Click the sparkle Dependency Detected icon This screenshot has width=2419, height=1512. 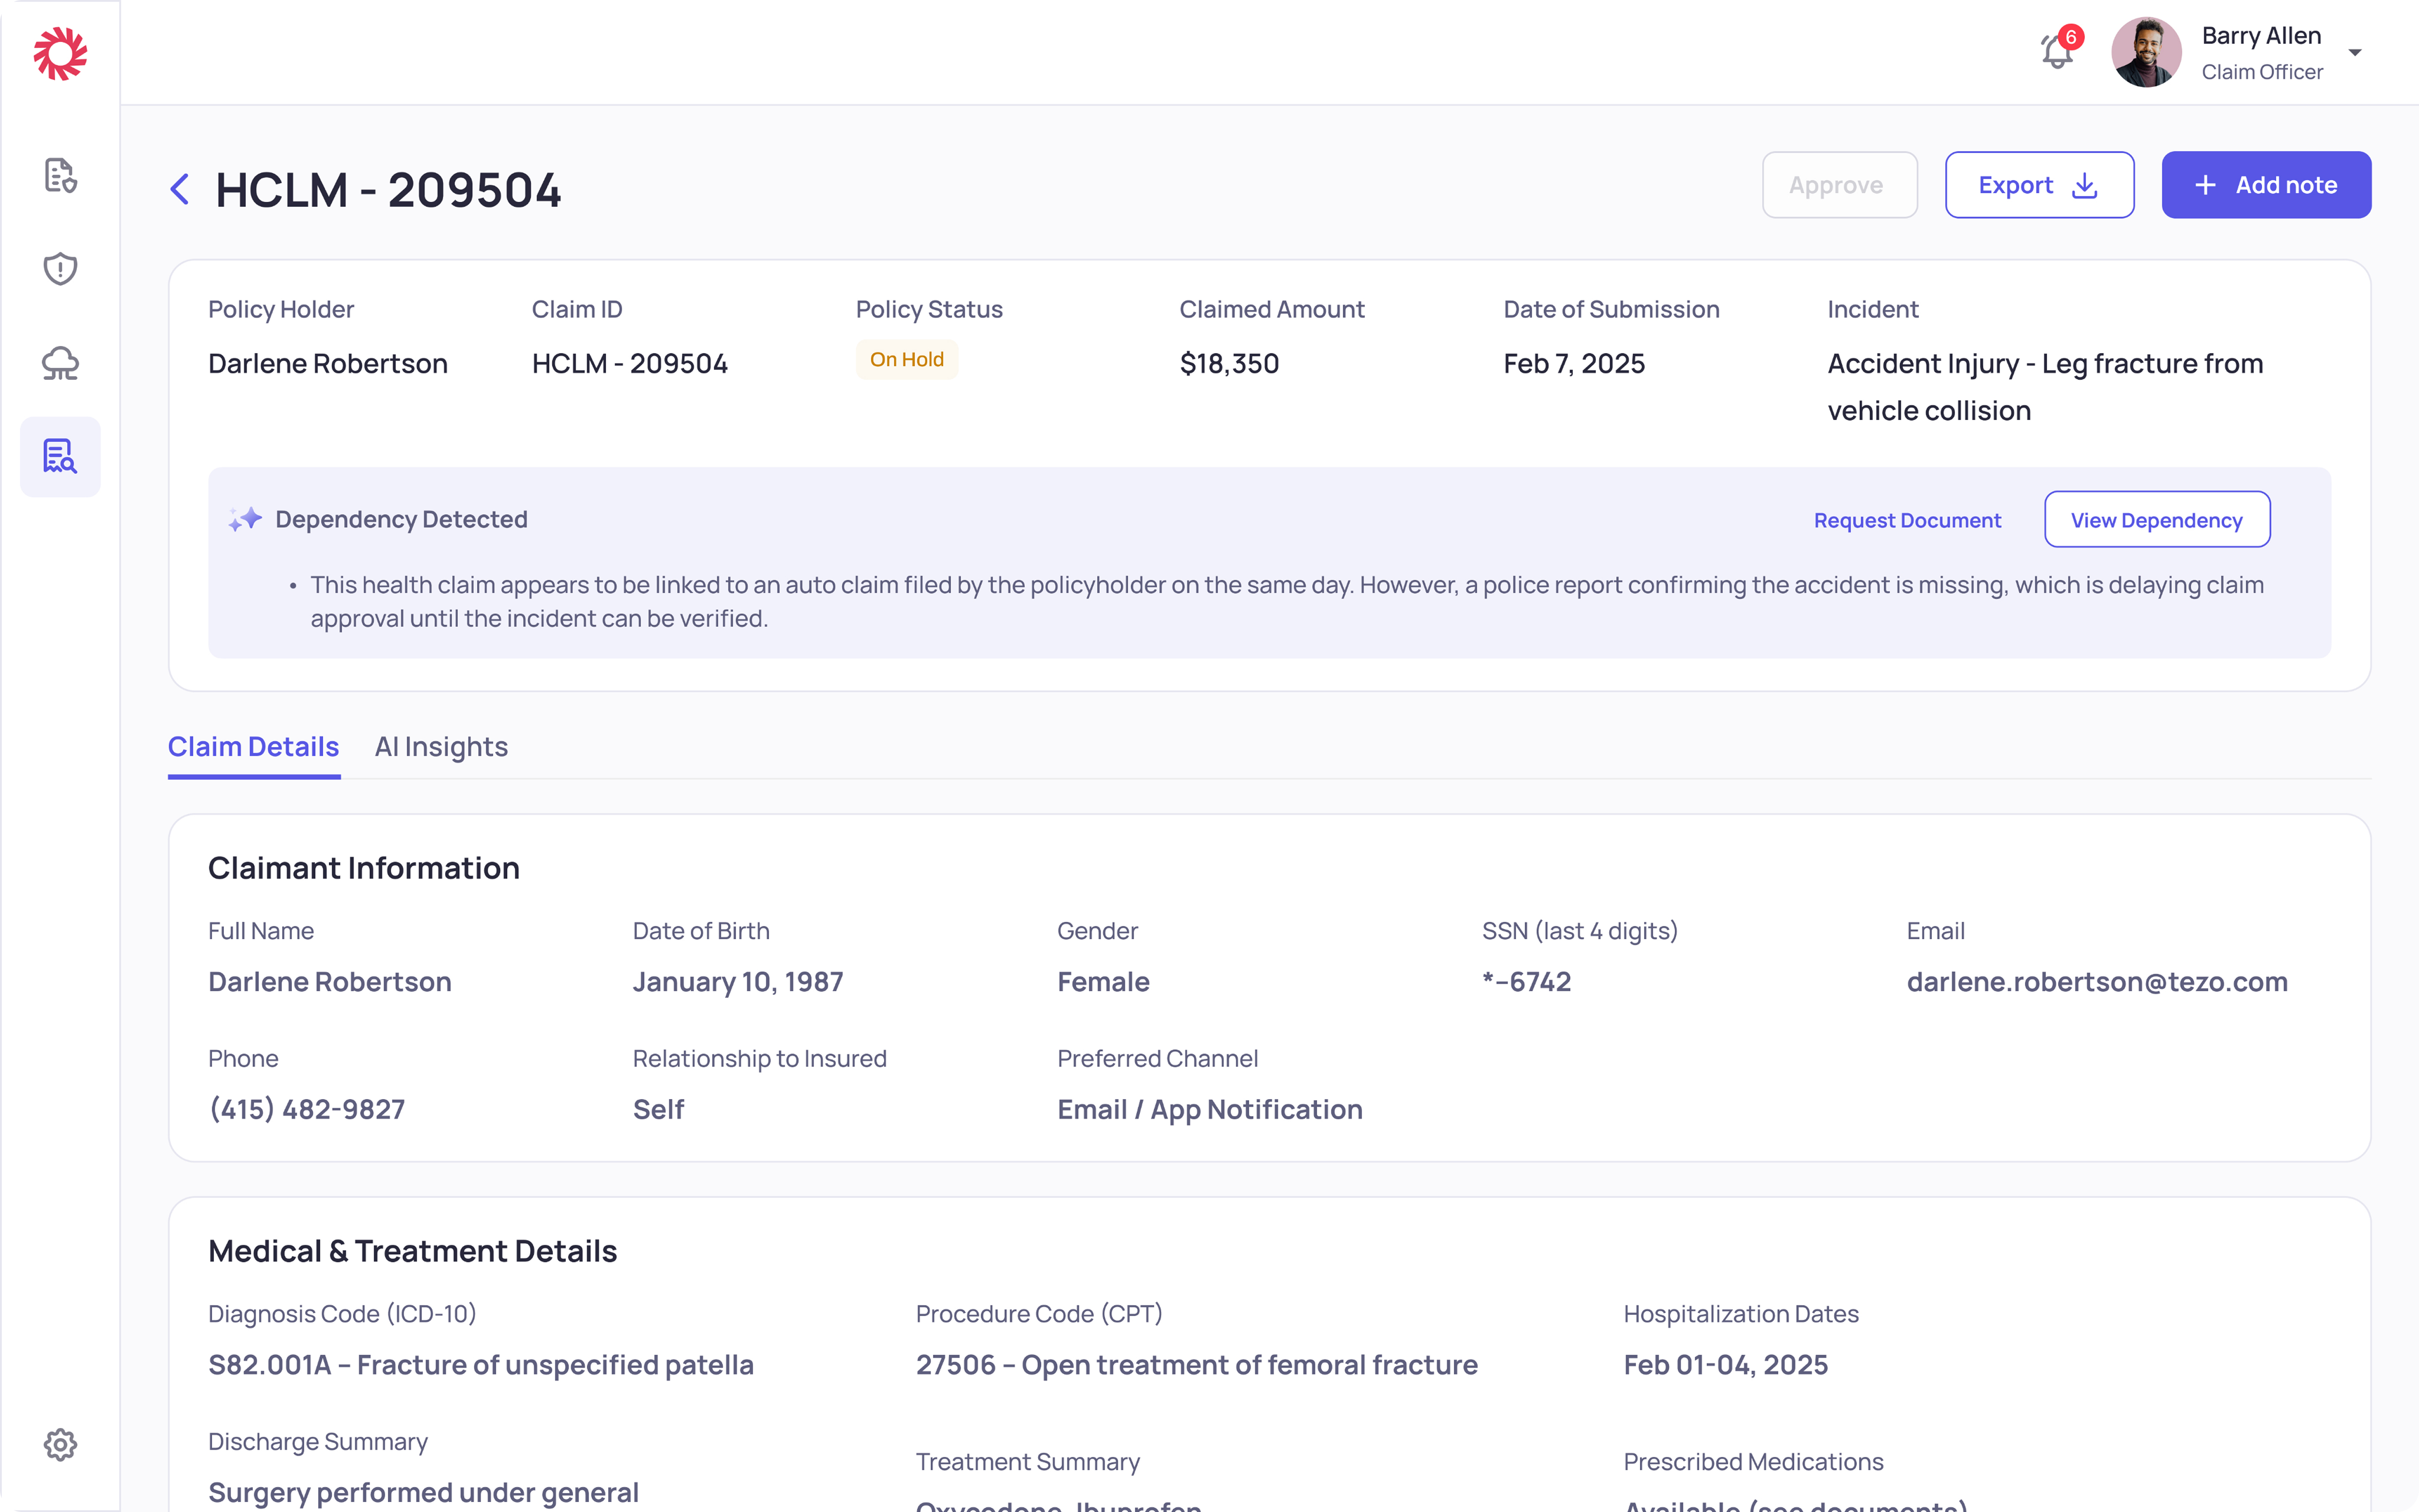pos(245,519)
